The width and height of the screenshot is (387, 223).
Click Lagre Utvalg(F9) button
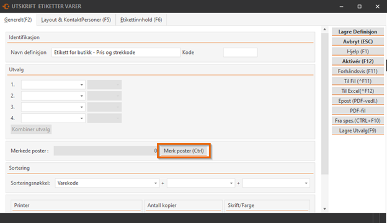(358, 130)
